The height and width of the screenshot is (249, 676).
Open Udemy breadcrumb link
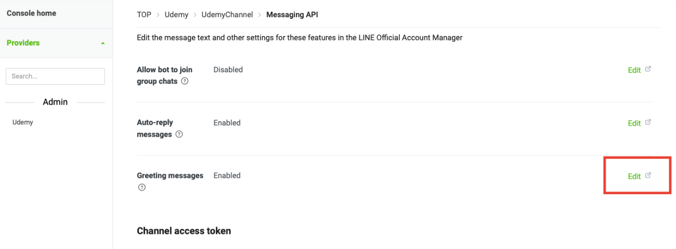click(176, 15)
